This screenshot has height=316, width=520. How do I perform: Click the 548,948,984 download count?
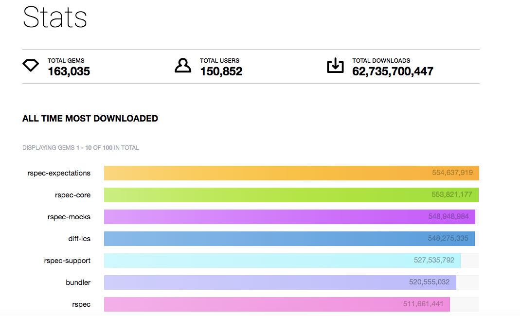pos(448,216)
